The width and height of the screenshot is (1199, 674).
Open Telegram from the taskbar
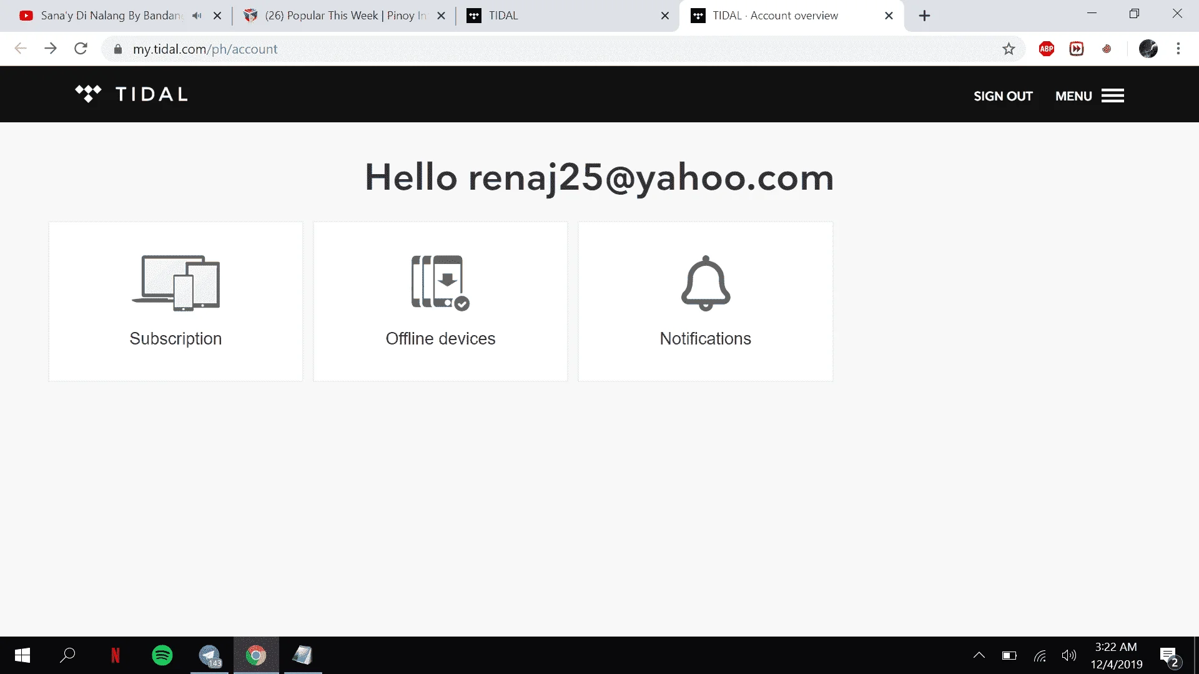(x=210, y=655)
